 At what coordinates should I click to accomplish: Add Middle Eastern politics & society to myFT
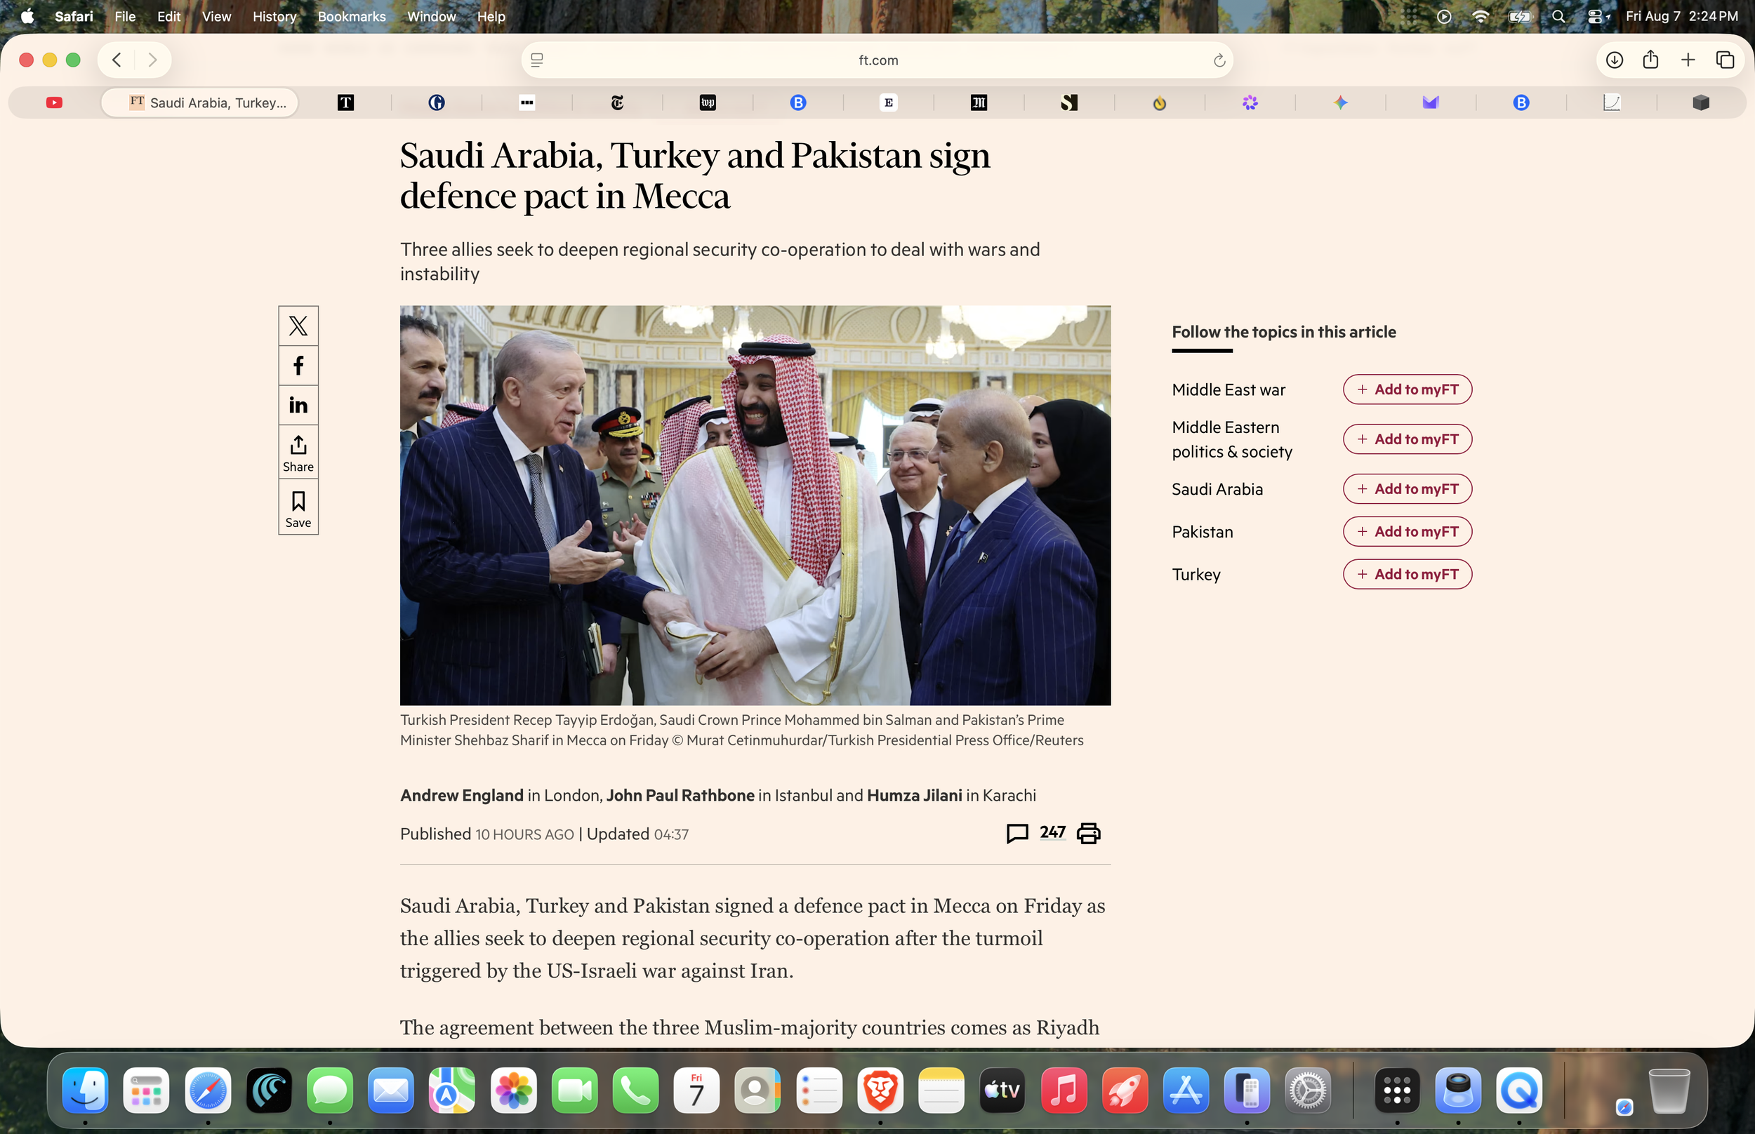coord(1408,439)
